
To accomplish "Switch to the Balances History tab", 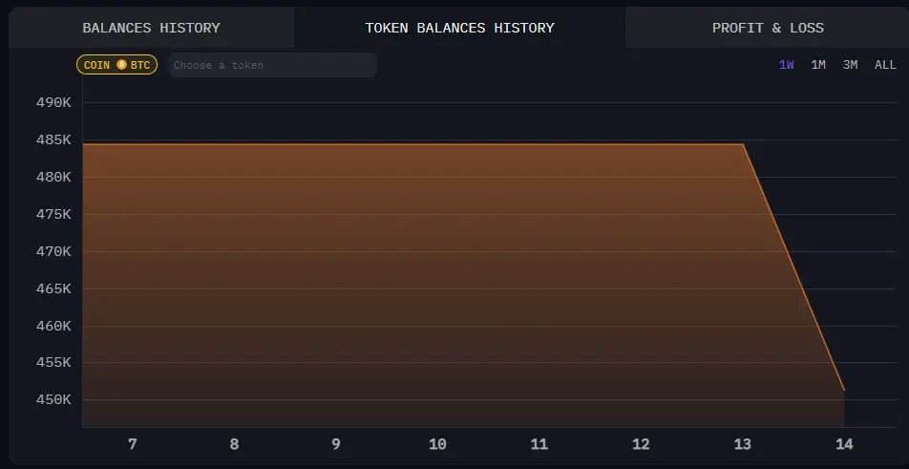I will coord(151,28).
